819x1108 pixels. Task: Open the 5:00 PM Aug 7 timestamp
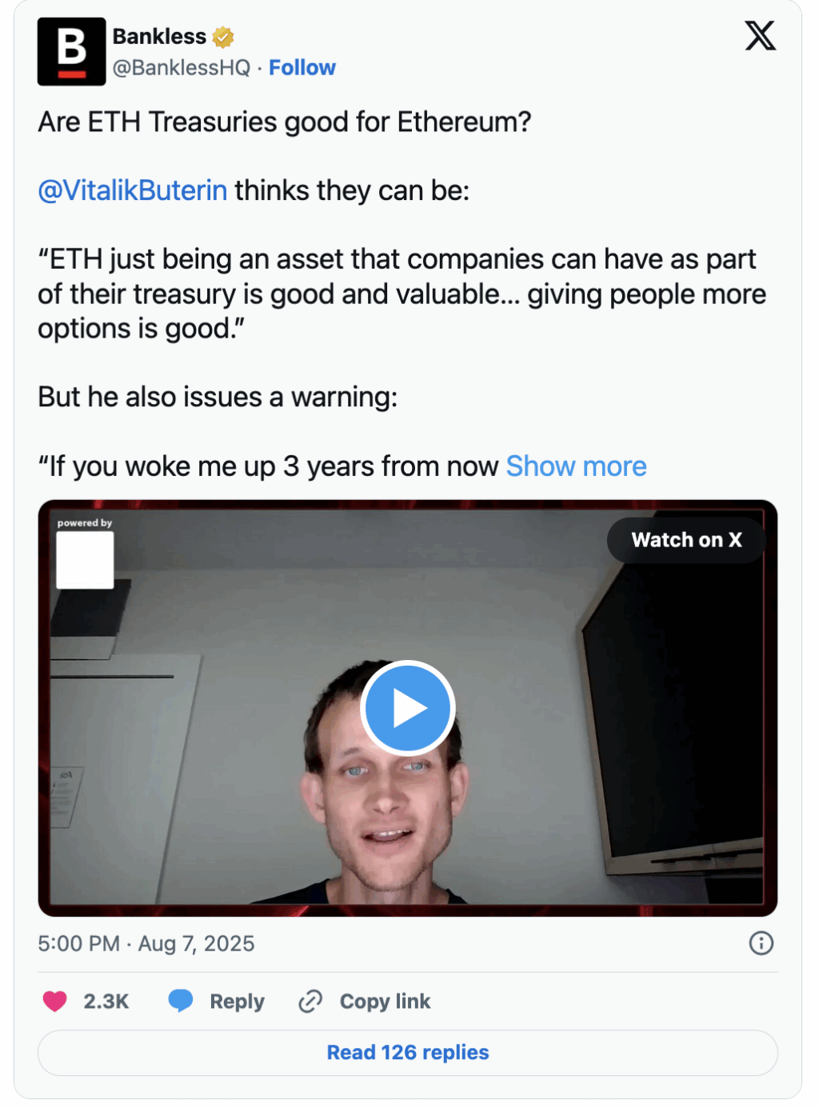[146, 944]
